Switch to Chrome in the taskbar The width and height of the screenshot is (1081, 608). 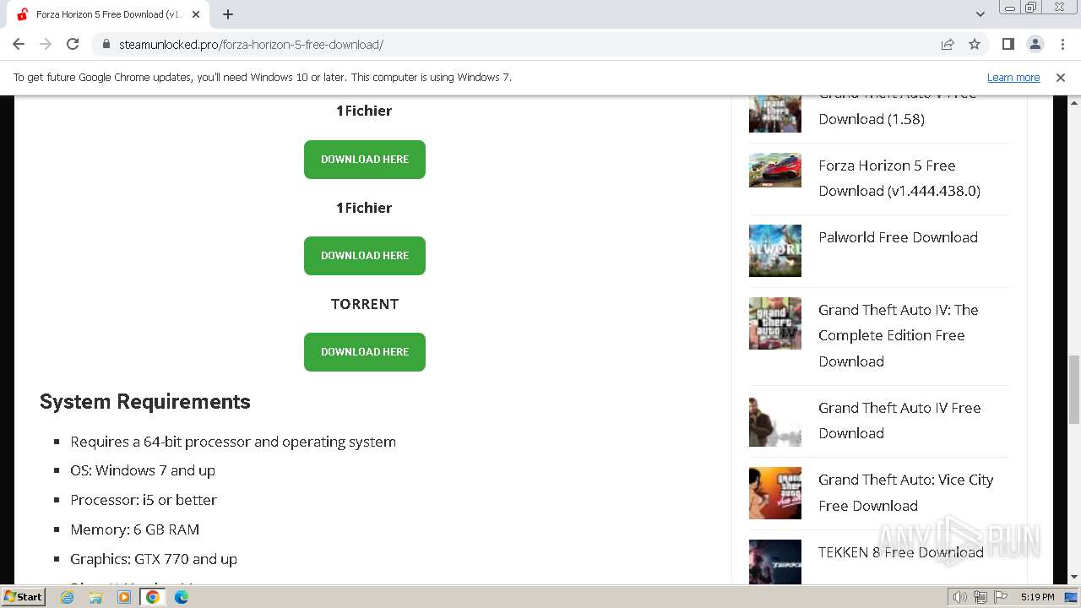coord(153,597)
